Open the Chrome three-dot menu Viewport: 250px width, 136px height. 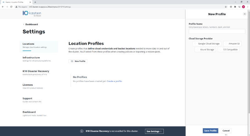247,7
